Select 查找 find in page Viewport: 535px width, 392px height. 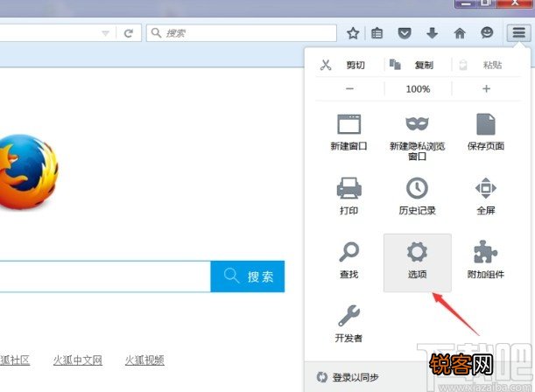click(x=348, y=261)
